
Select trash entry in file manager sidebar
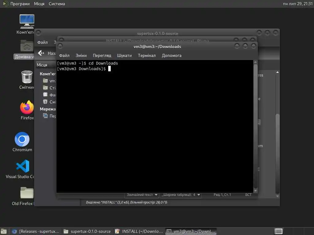tap(49, 102)
